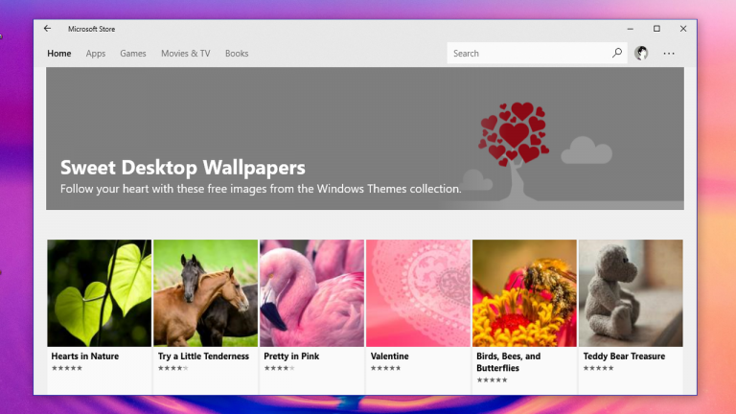Select the Books tab

[237, 54]
